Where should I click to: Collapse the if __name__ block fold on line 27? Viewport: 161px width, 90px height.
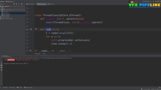34,51
